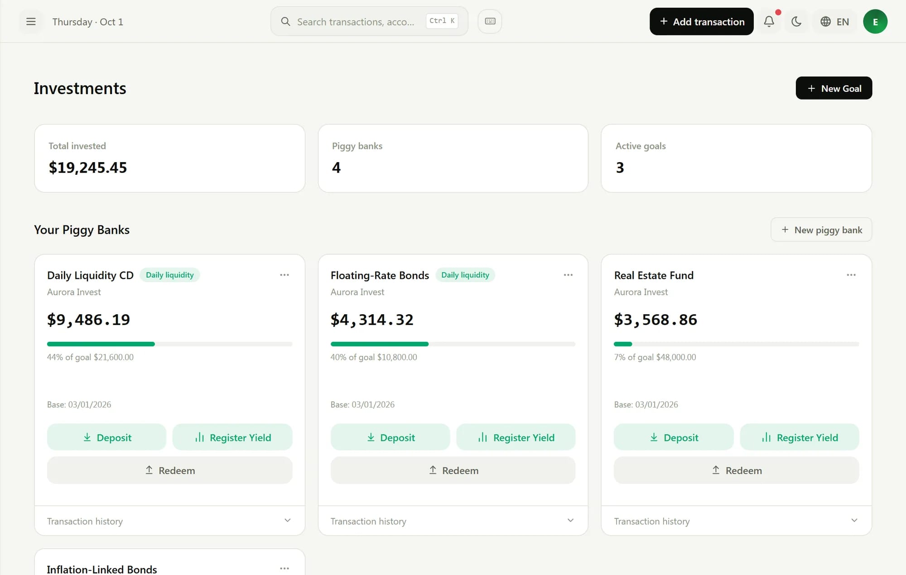Expand Real Estate Fund transaction history
This screenshot has width=906, height=575.
click(736, 521)
